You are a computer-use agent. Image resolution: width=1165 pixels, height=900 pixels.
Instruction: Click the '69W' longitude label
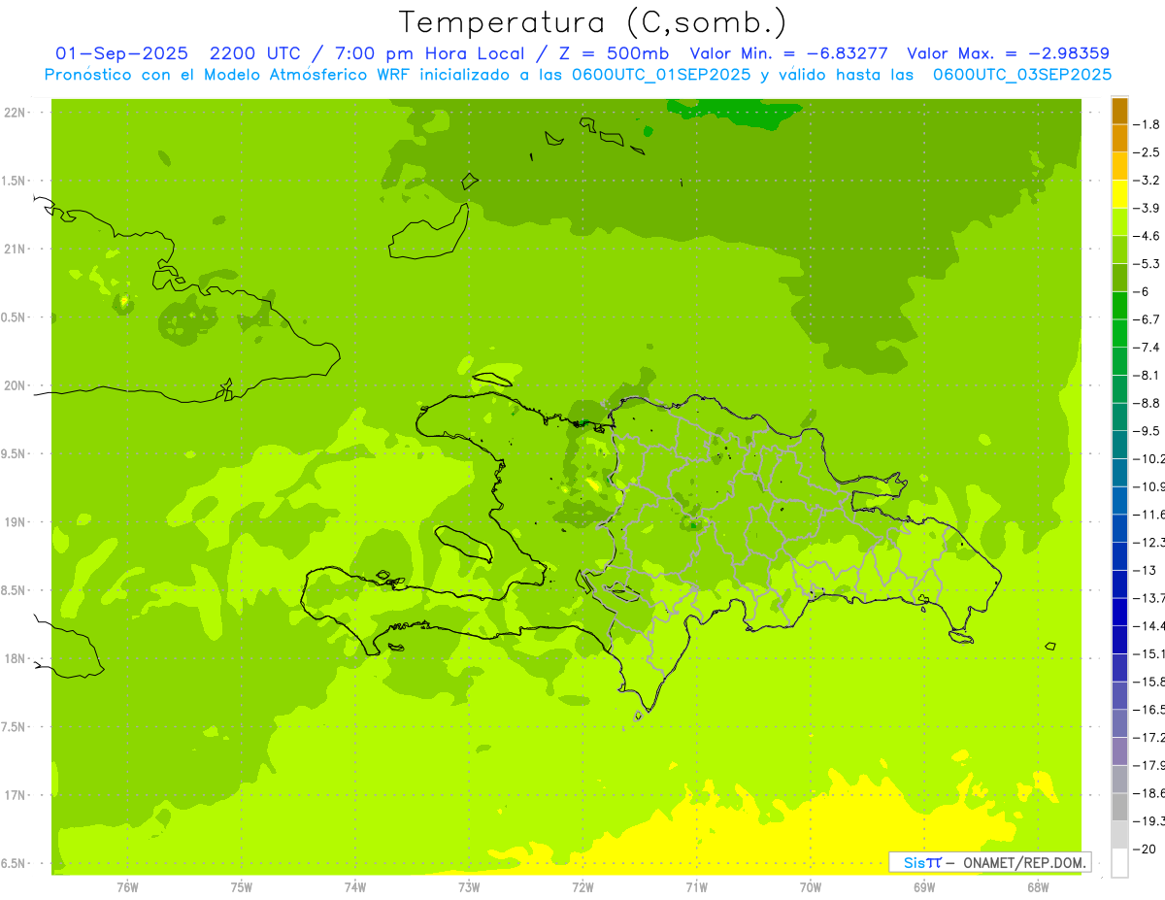click(x=924, y=886)
